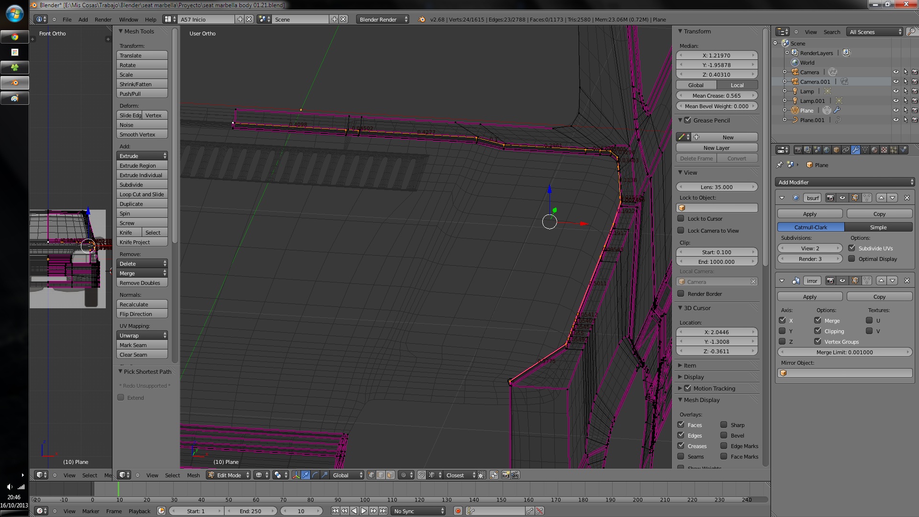Click the pin icon beside Plane breadcrumb
Image resolution: width=919 pixels, height=517 pixels.
(x=779, y=165)
